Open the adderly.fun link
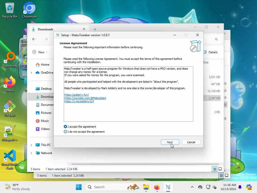The height and width of the screenshot is (193, 257). click(x=77, y=95)
